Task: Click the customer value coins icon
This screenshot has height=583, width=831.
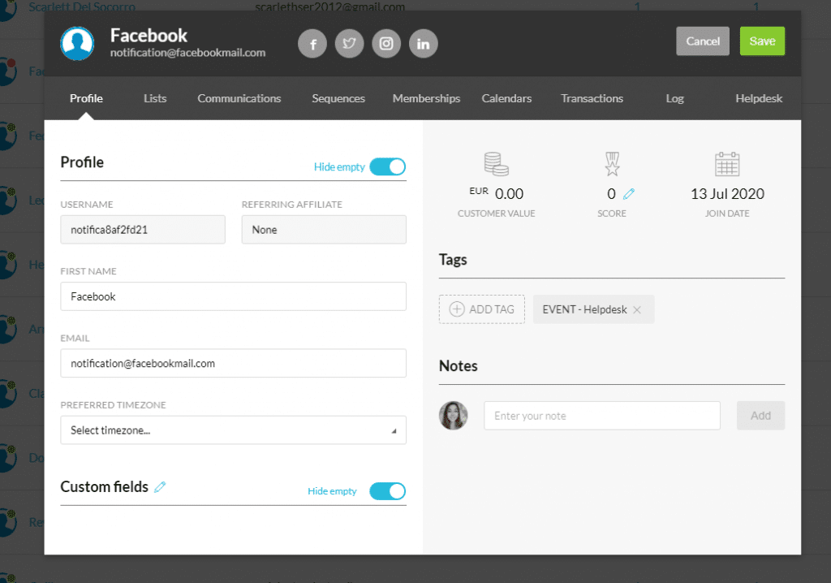Action: [496, 164]
